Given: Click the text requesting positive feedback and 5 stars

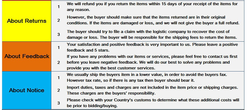Looking at the screenshot, I should 152,47.
